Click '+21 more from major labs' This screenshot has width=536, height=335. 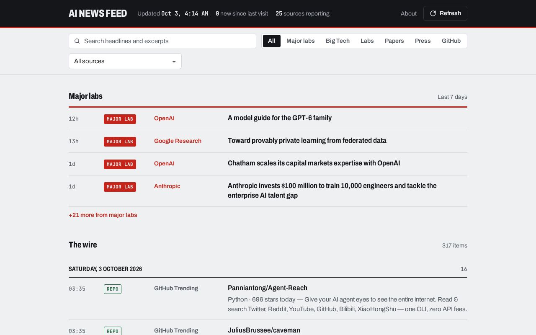point(103,215)
